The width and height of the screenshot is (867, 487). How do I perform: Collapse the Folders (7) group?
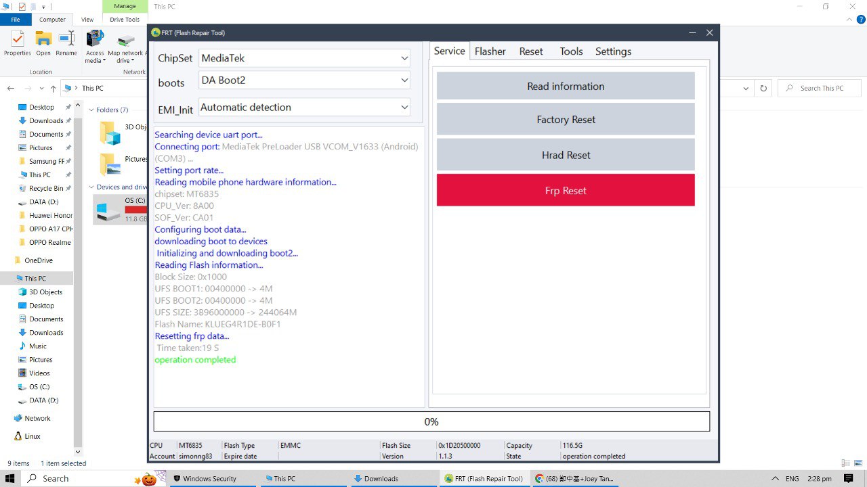(91, 110)
